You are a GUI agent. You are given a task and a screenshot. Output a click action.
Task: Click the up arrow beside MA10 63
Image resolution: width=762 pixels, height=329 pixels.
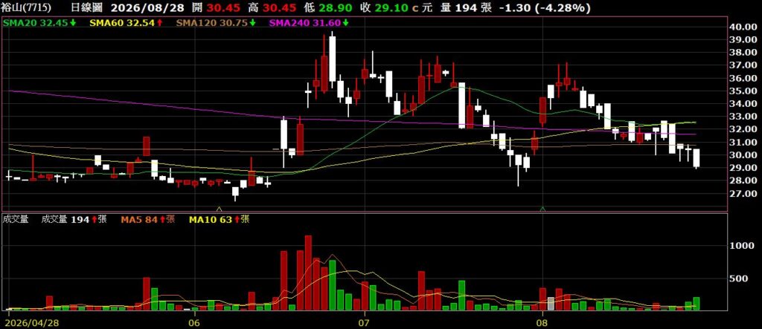(x=237, y=220)
